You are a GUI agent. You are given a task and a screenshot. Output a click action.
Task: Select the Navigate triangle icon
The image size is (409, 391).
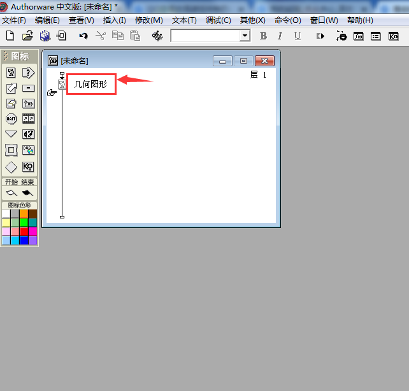click(x=11, y=134)
